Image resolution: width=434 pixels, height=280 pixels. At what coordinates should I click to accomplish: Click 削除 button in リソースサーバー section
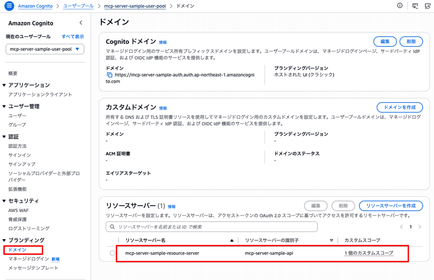[343, 206]
